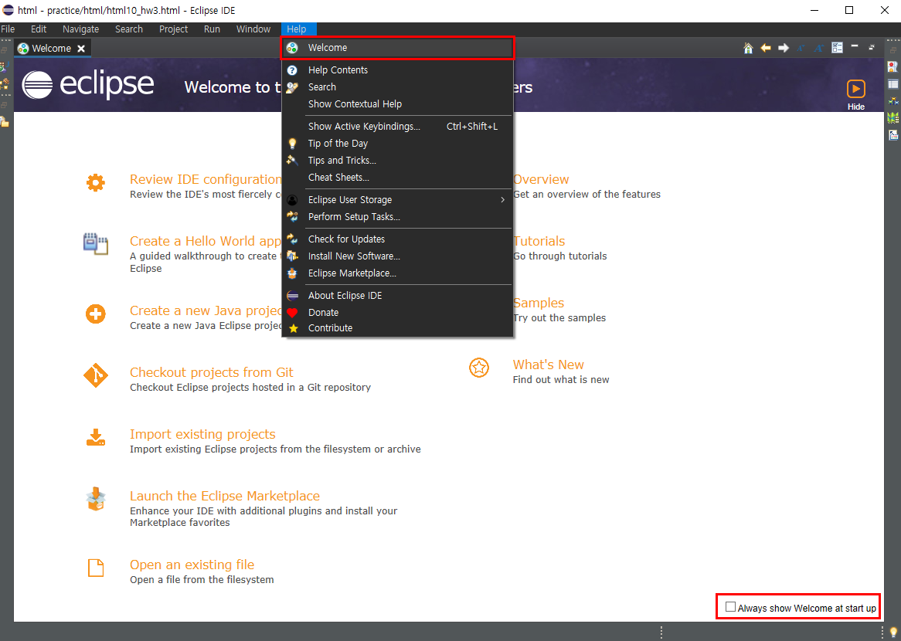Open the Customize page checklist icon
The width and height of the screenshot is (901, 641).
click(837, 48)
